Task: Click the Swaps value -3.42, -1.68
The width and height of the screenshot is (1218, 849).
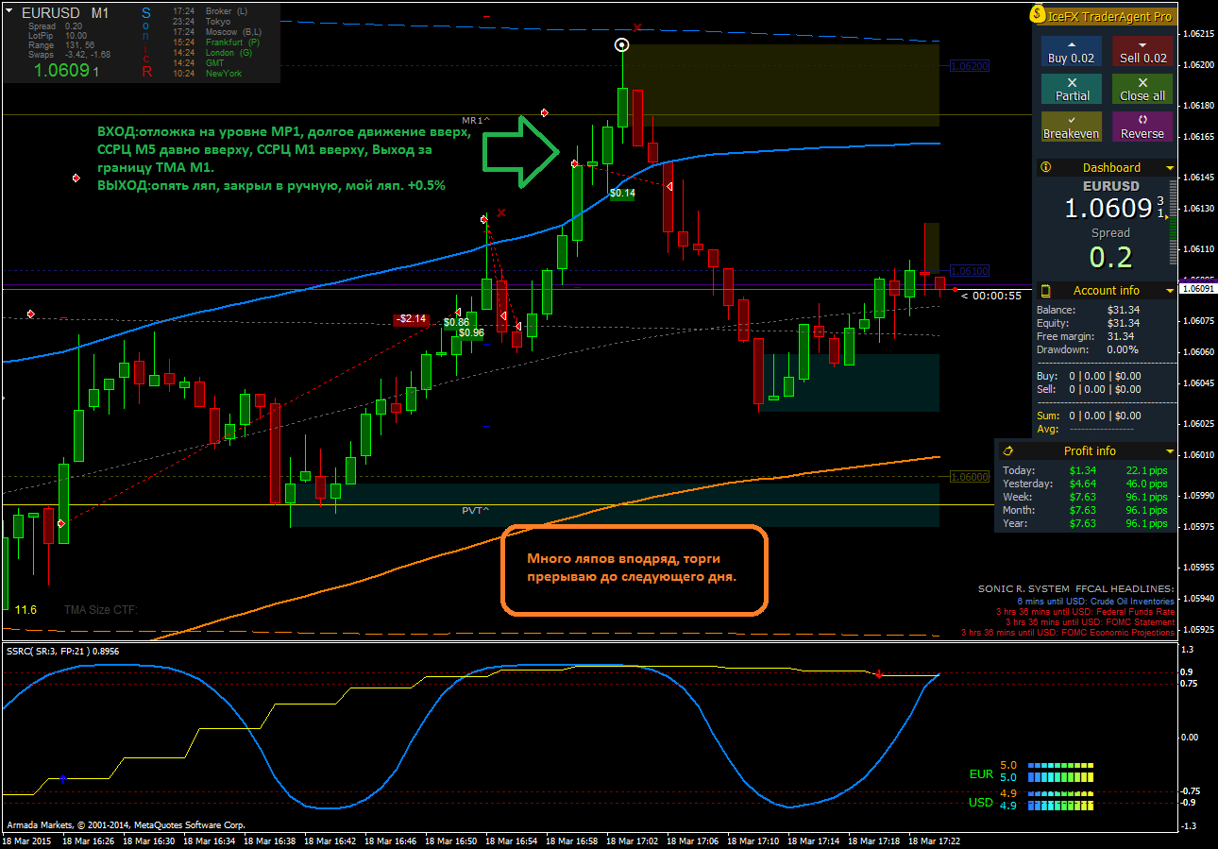Action: coord(88,54)
